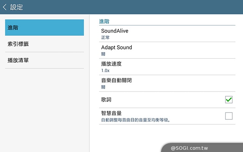Click the 關 status under Adapt Sound
243x152 pixels.
click(103, 54)
